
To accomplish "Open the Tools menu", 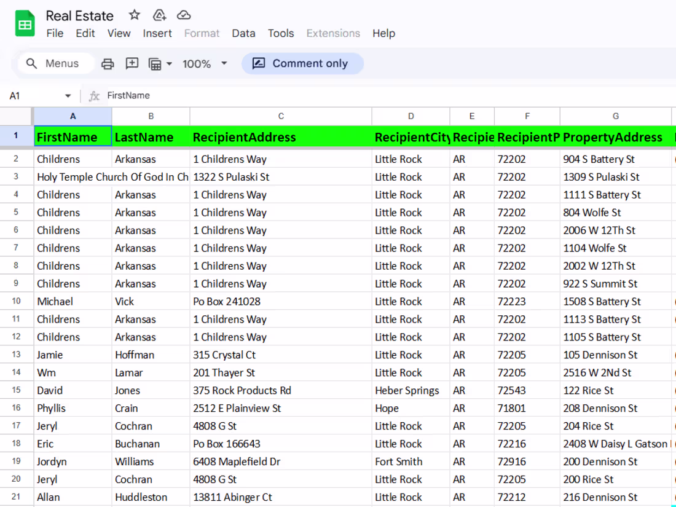I will pos(281,34).
